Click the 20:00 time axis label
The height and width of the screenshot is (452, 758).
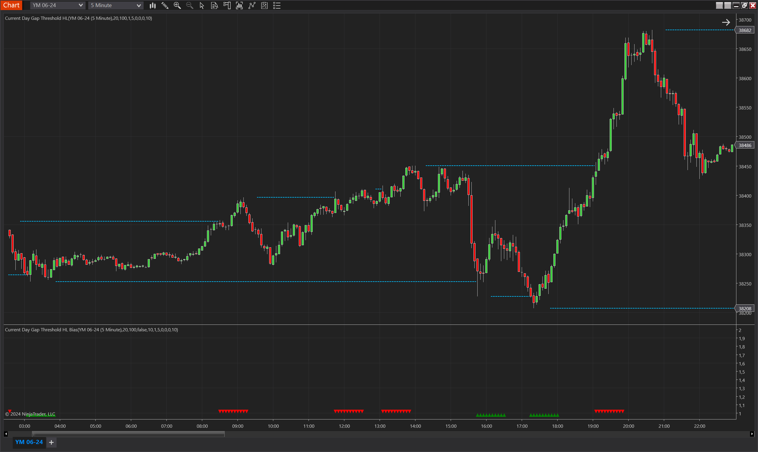pyautogui.click(x=629, y=426)
